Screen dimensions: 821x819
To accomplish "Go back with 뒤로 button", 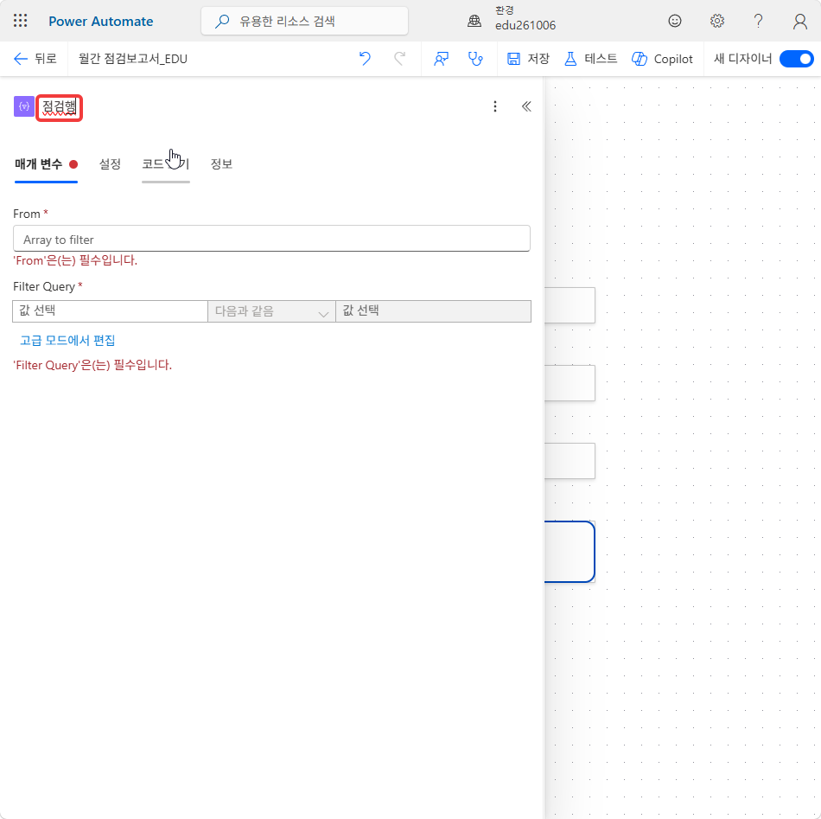I will 35,59.
